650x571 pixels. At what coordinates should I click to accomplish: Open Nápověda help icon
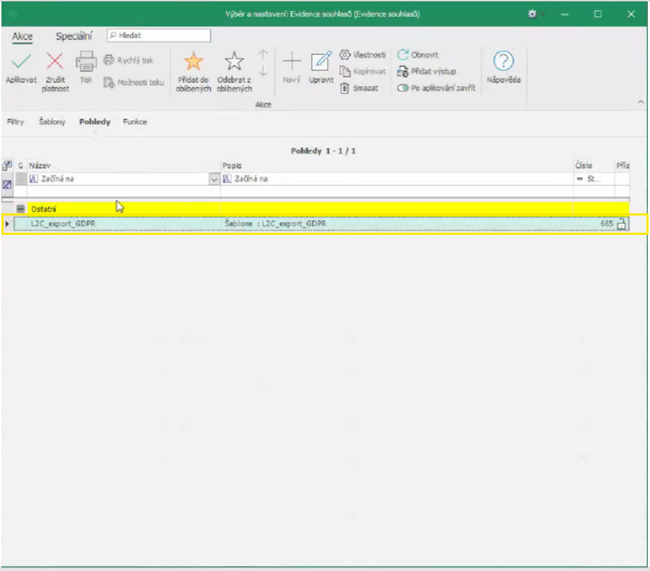point(503,62)
